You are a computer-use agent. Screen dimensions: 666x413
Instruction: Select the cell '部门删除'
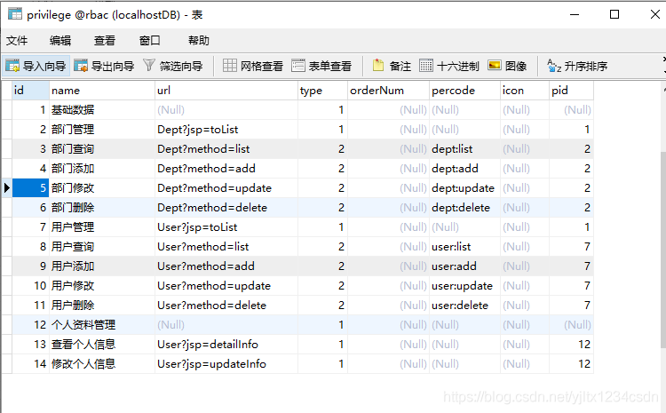[x=102, y=208]
